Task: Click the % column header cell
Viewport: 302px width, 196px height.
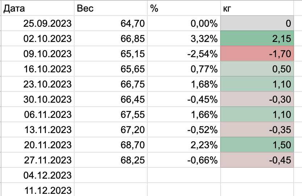Action: [184, 9]
